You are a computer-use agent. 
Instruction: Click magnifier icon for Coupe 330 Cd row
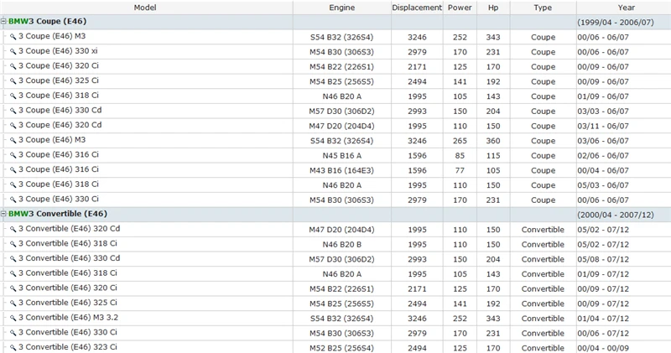pos(13,111)
